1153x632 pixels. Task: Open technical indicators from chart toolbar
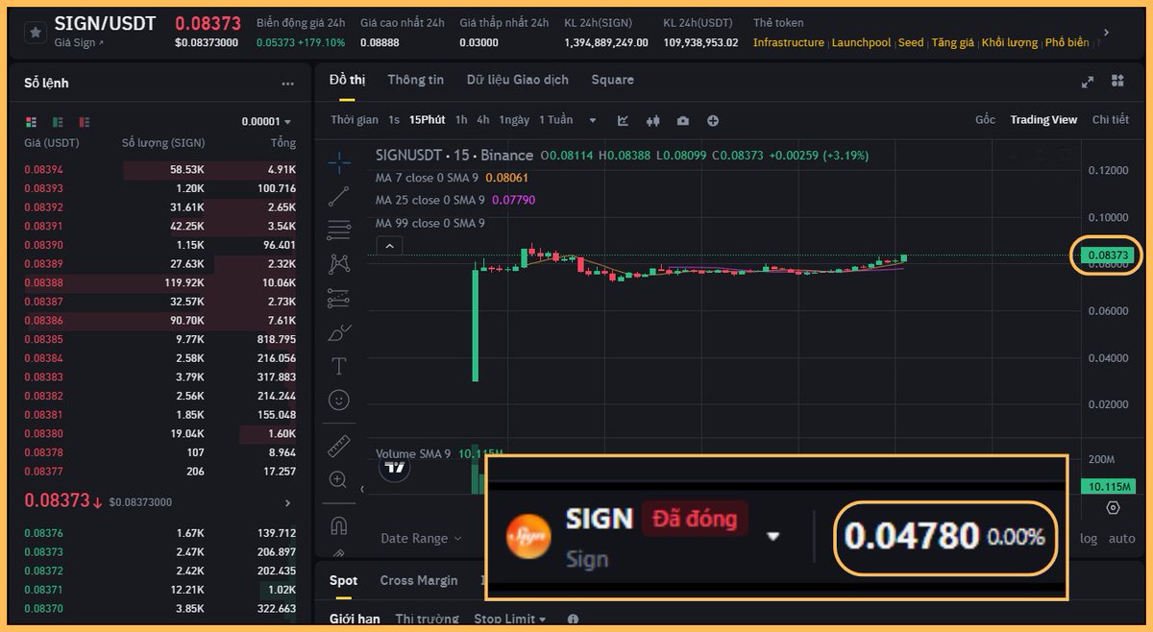click(624, 120)
